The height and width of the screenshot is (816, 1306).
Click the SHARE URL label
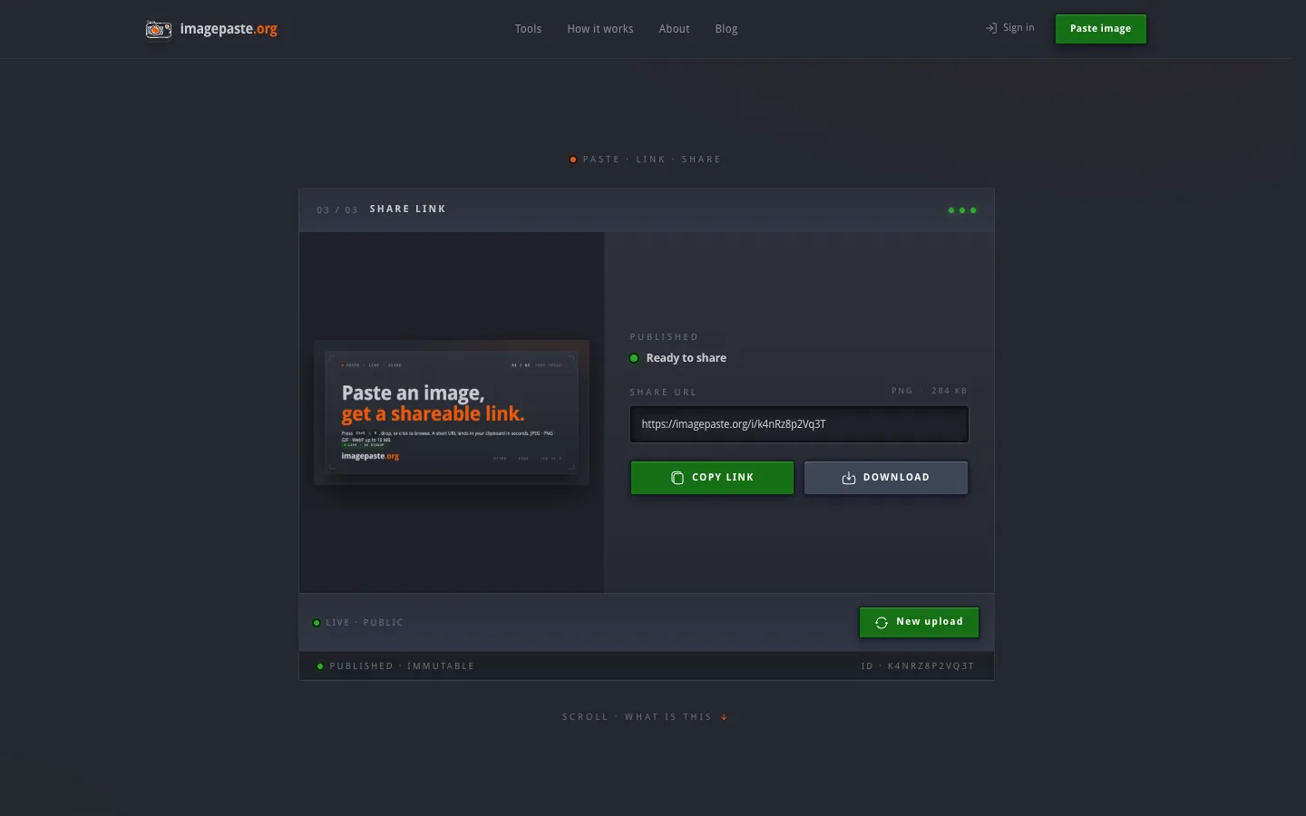663,393
